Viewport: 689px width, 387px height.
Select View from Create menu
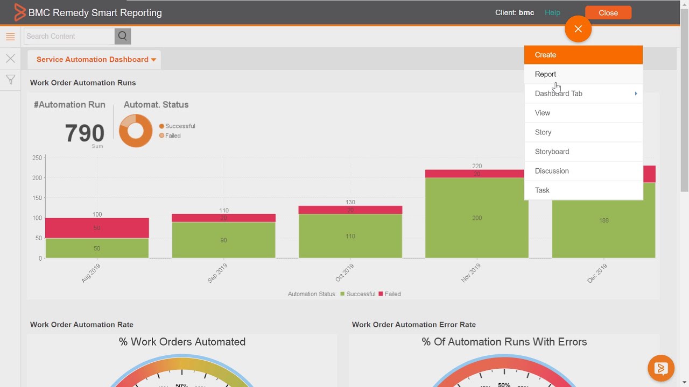click(x=583, y=113)
